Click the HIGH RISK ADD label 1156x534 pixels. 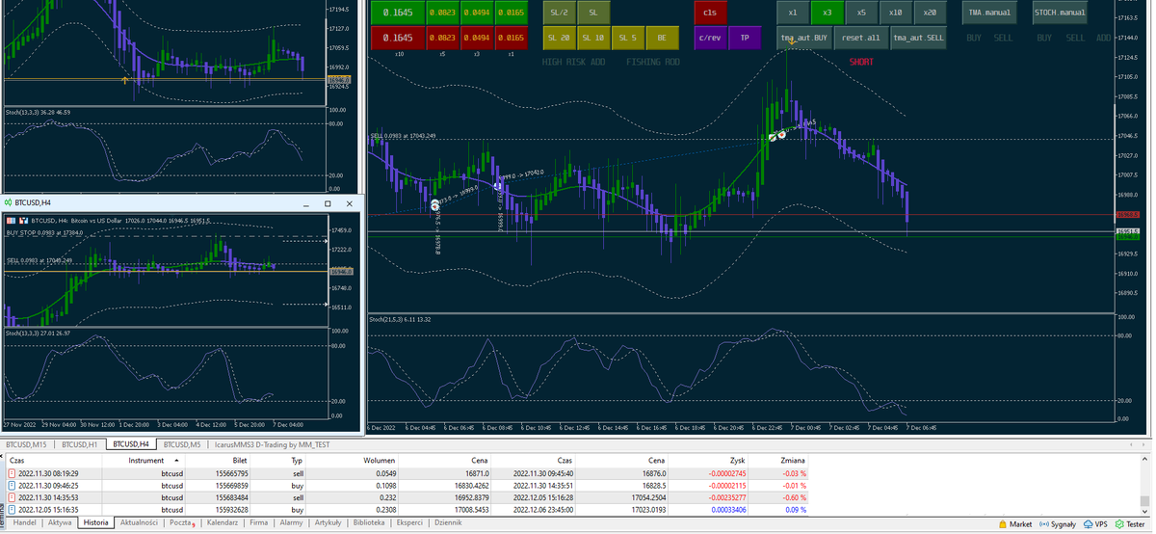point(573,62)
